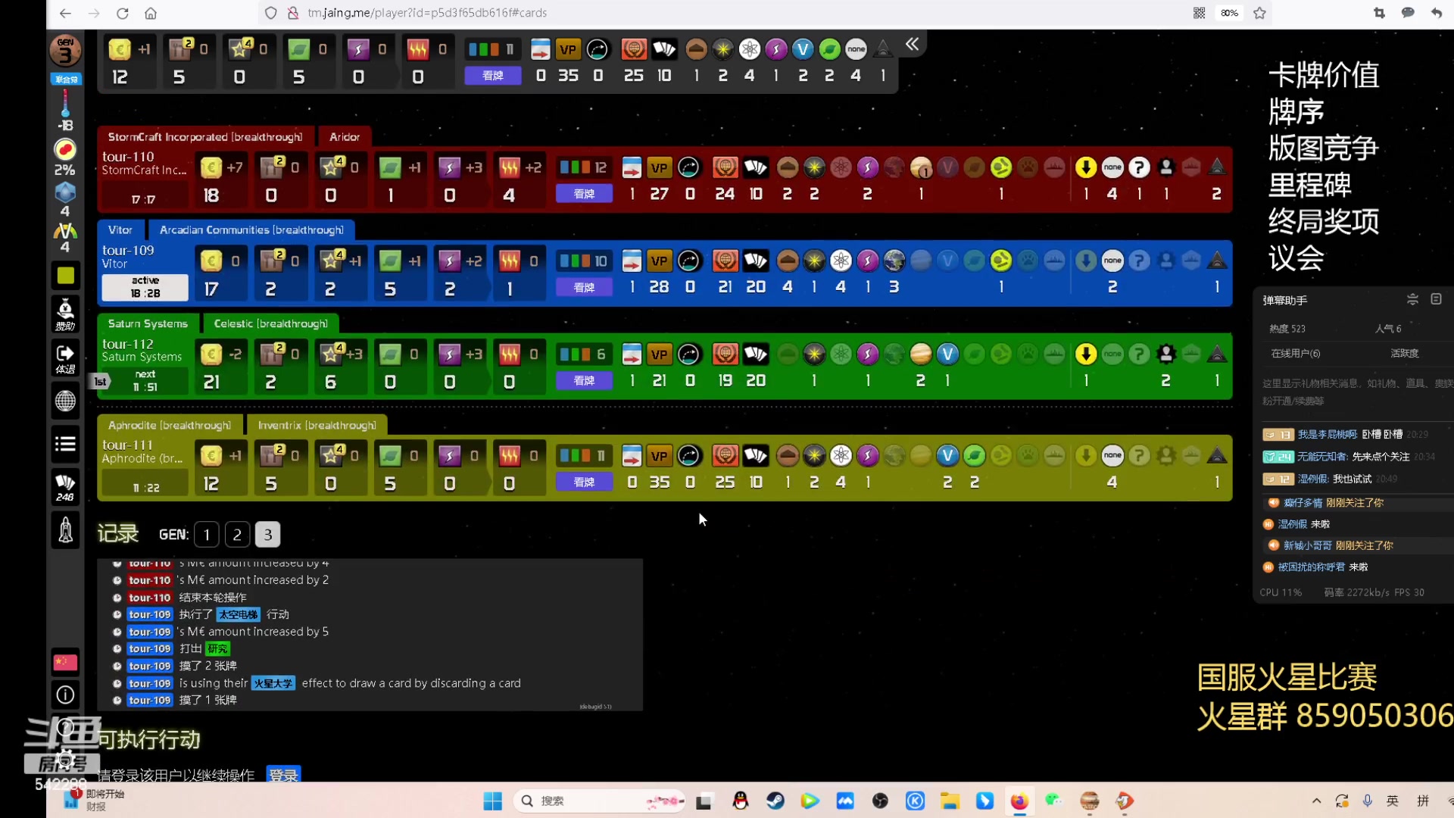
Task: Click the actions gauge icon in tour-111 row
Action: (x=688, y=455)
